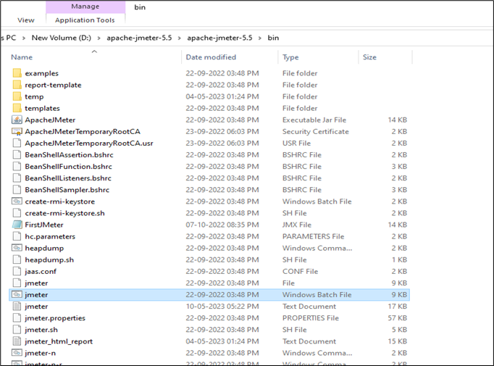494x366 pixels.
Task: Click the 57 KB size value
Action: click(397, 318)
